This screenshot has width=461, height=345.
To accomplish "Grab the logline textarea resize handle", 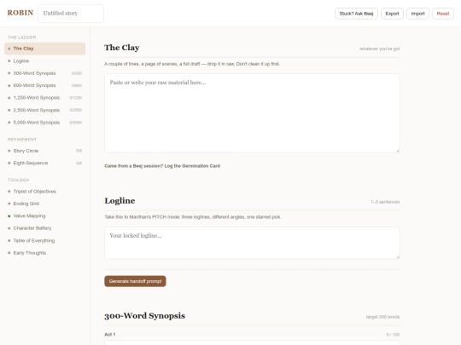I will [x=398, y=256].
